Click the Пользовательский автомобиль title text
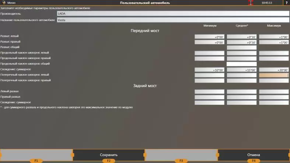This screenshot has height=163, width=290. [145, 3]
